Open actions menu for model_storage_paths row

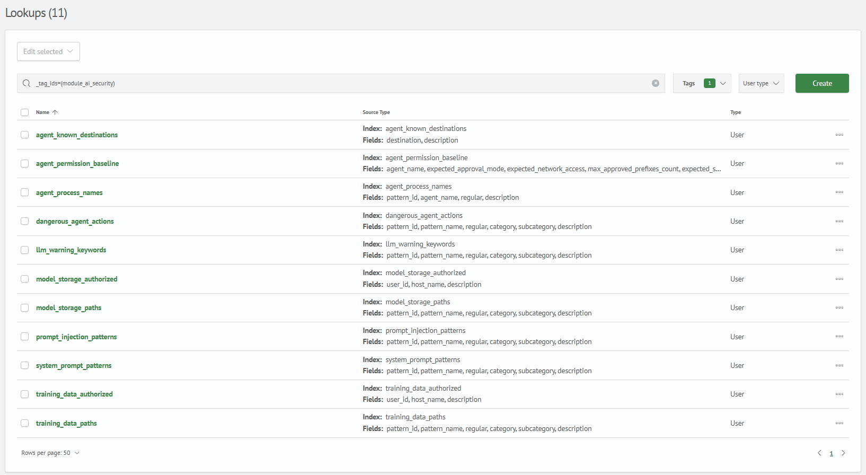tap(839, 307)
